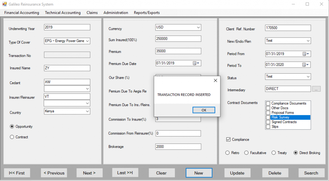Toggle the Compliance checkbox
329x181 pixels.
228,139
